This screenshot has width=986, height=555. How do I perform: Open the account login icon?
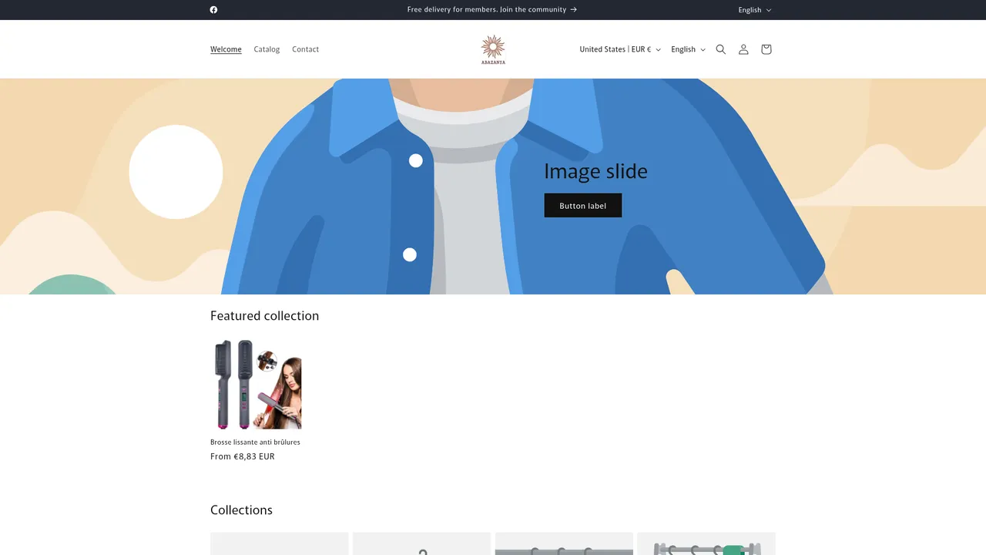(743, 49)
